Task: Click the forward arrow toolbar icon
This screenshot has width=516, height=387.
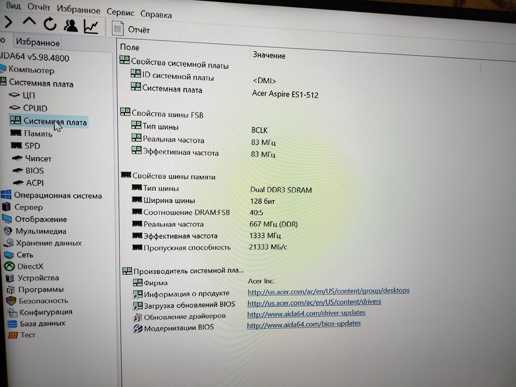Action: (x=8, y=22)
